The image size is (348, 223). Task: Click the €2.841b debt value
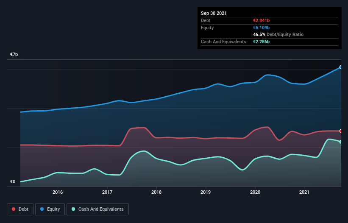[261, 20]
